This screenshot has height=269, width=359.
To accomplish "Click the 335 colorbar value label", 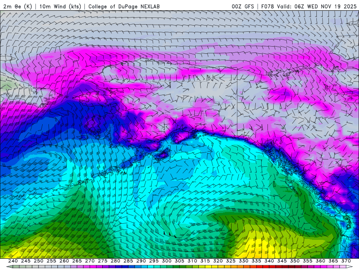I will pos(256,261).
